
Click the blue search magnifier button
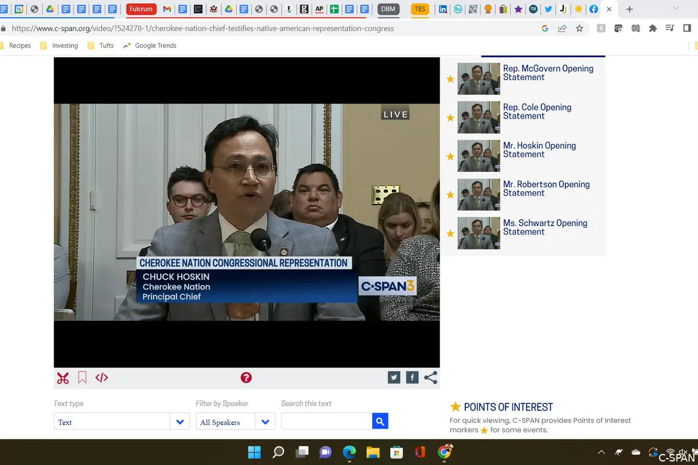[x=380, y=421]
